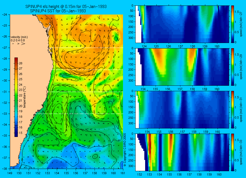Click the 'speed (m/s) lat=-31' axis label
246x178 pixels.
(x=241, y=110)
